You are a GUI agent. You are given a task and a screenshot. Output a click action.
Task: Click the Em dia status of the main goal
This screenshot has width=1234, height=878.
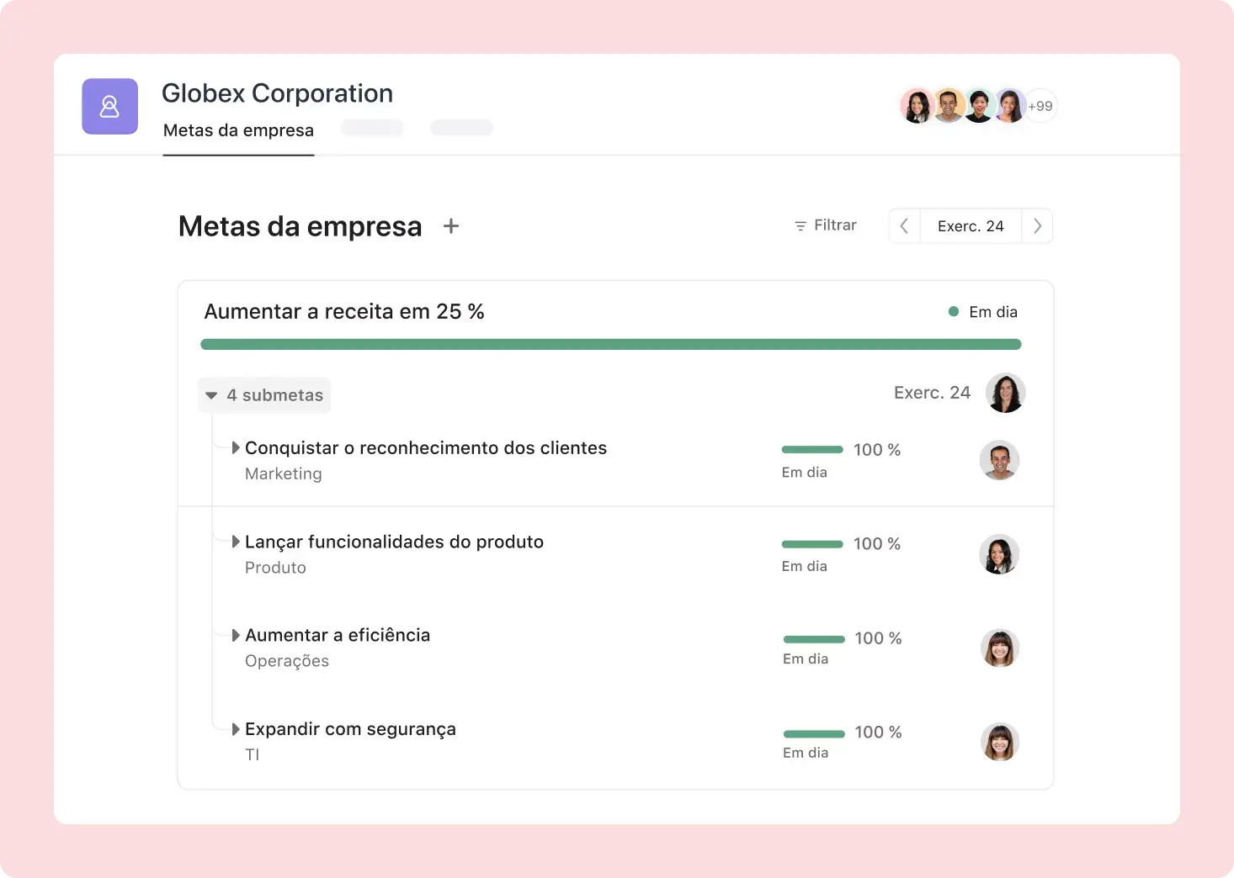[983, 312]
